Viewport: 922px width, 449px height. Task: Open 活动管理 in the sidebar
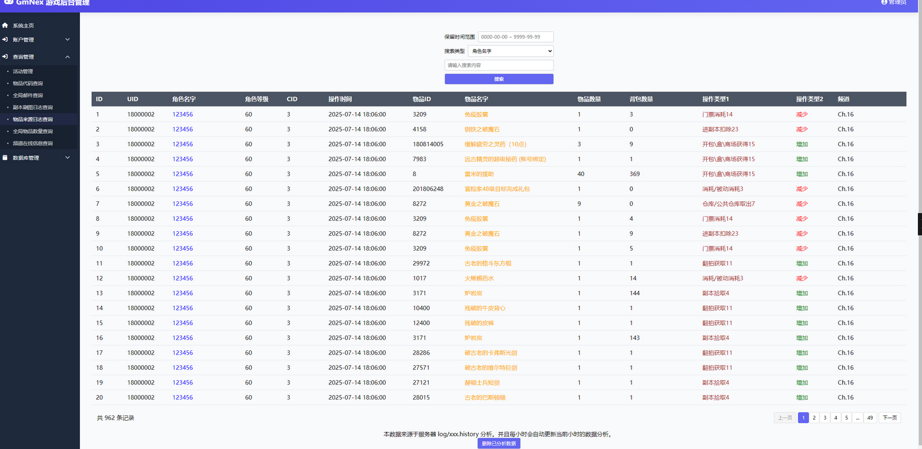(23, 72)
